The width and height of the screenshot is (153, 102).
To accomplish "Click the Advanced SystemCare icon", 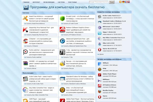I will click(62, 41).
